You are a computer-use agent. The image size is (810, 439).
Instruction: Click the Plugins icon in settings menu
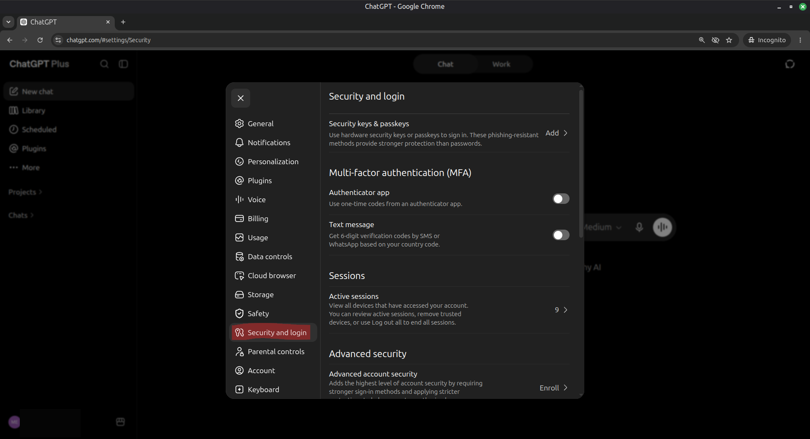coord(239,181)
